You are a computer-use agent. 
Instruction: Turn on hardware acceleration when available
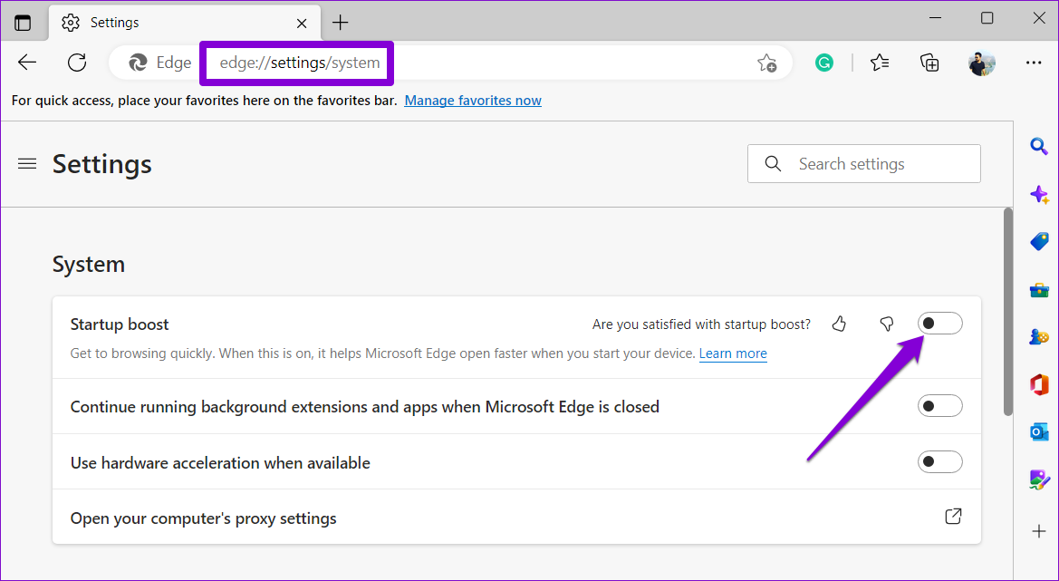(x=939, y=461)
